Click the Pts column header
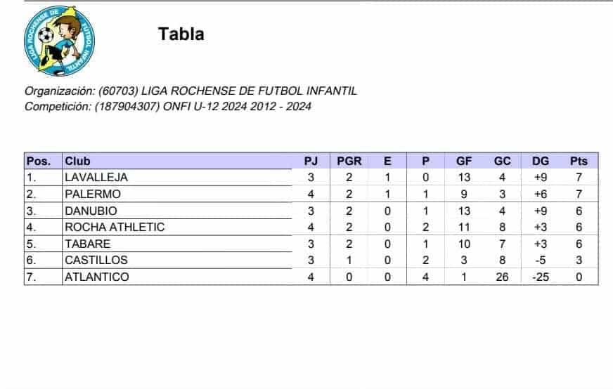The image size is (613, 389). coord(579,161)
